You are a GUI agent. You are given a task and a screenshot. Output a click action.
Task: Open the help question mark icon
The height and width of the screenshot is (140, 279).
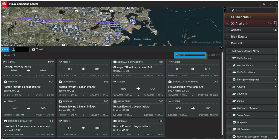tap(271, 4)
